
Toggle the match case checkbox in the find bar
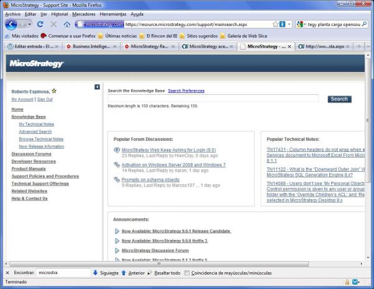coord(187,273)
